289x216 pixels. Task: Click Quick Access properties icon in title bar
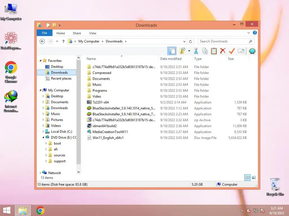pyautogui.click(x=48, y=25)
